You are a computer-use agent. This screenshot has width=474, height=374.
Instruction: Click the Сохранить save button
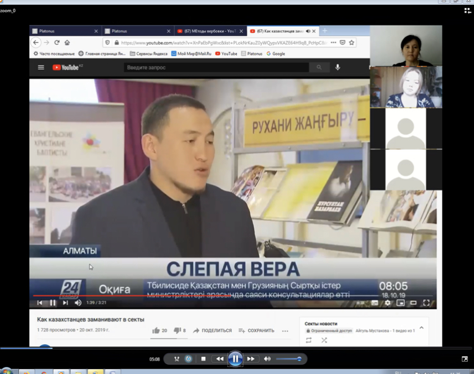257,331
